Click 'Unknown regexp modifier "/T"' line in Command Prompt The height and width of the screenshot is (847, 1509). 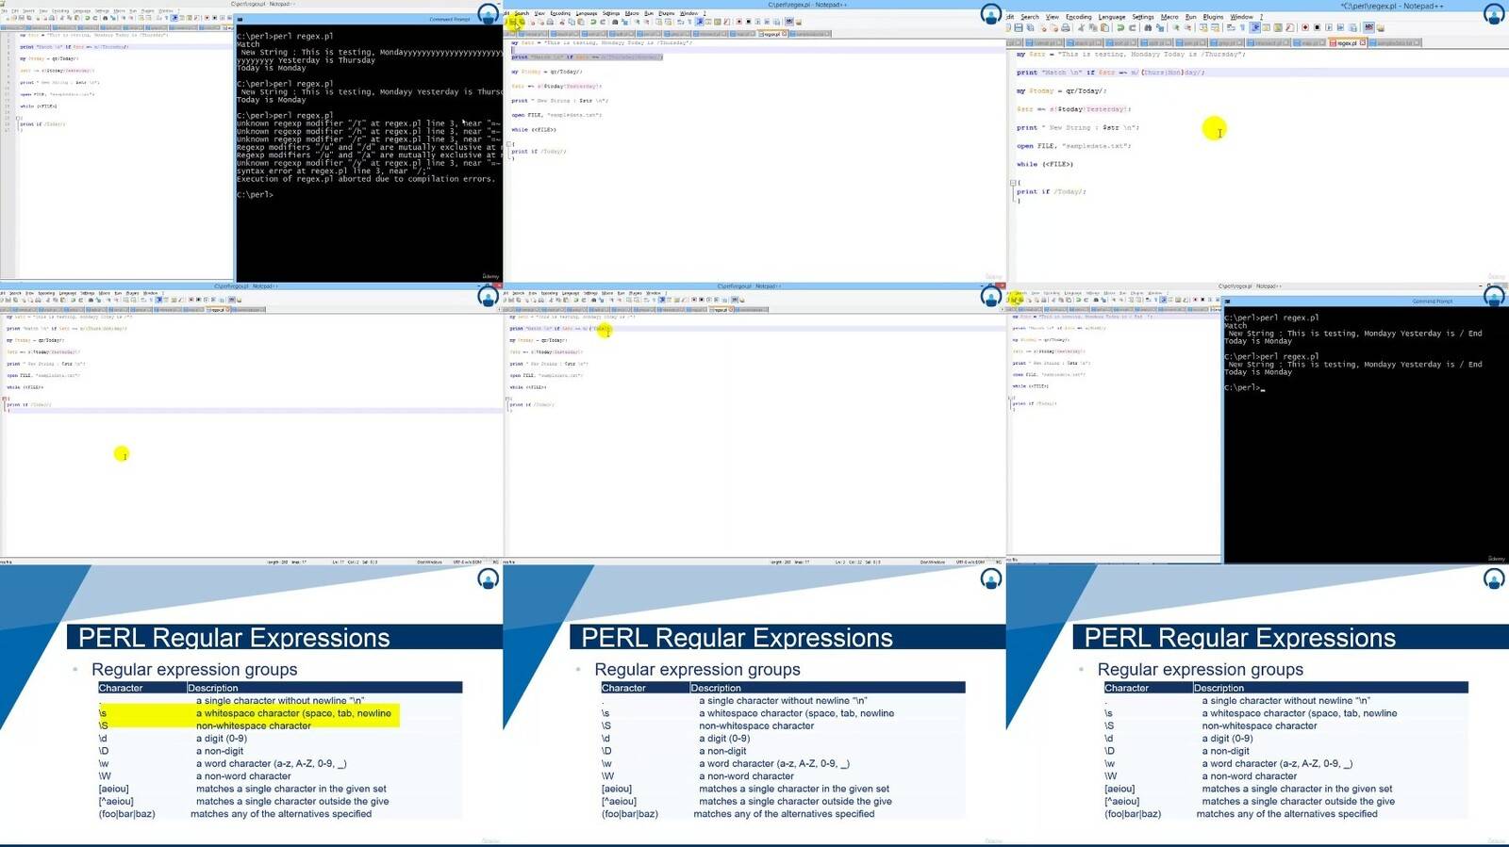(369, 123)
